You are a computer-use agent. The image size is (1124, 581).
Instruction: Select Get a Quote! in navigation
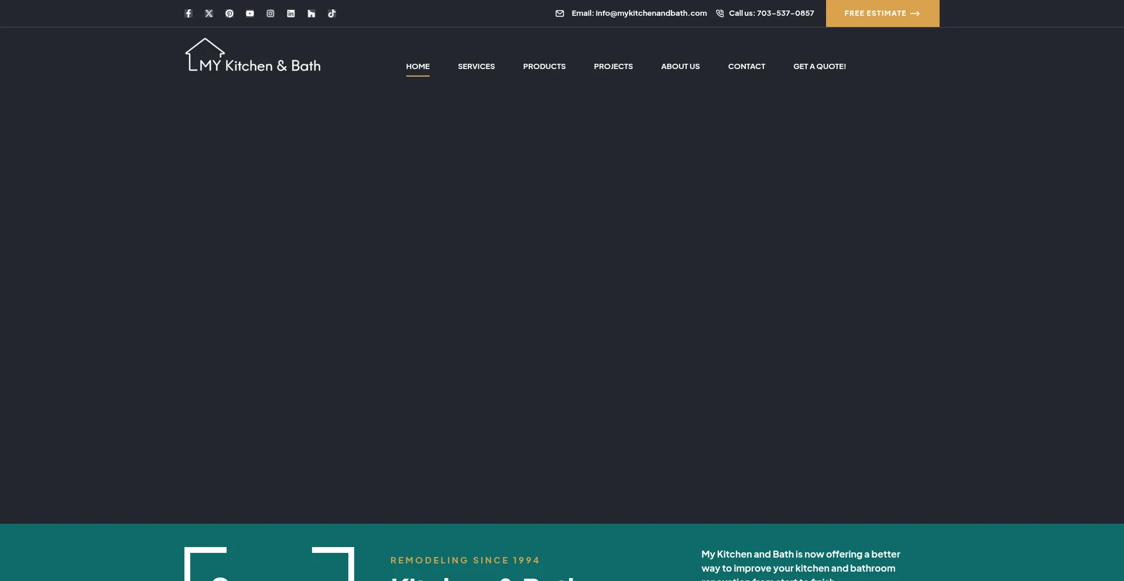tap(819, 67)
